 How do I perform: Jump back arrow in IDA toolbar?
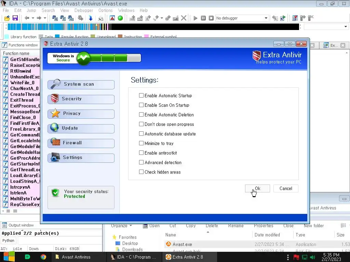[27, 18]
